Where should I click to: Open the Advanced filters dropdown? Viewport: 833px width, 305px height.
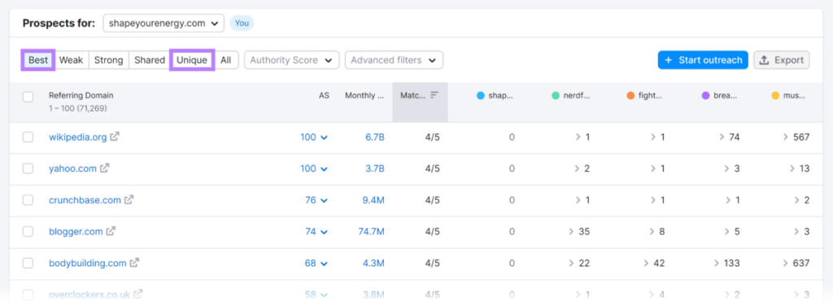click(x=394, y=60)
